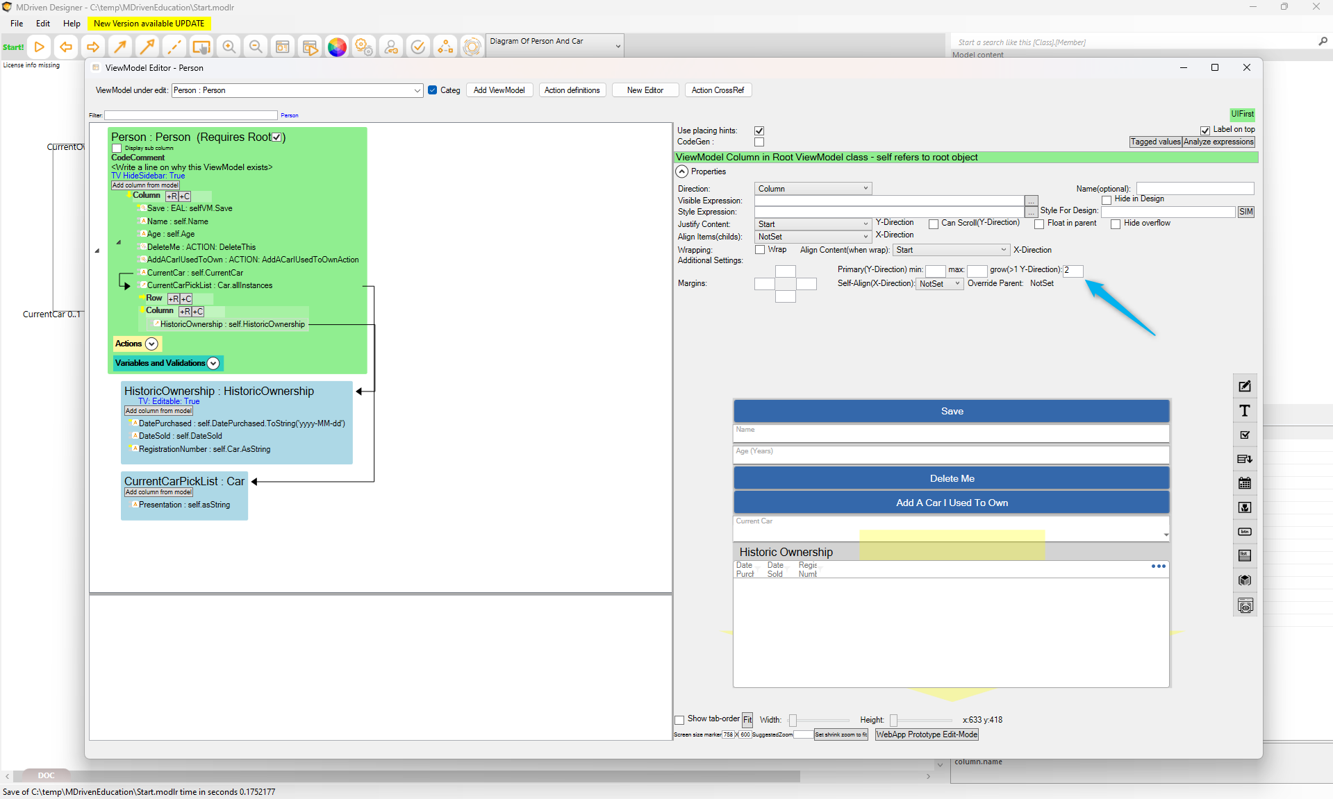Image resolution: width=1333 pixels, height=799 pixels.
Task: Select the list widget icon
Action: [1245, 555]
